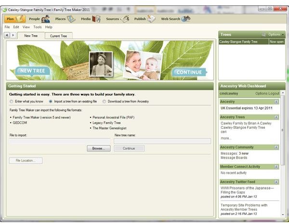
Task: Click the vintage boy photo in banner
Action: (x=101, y=64)
